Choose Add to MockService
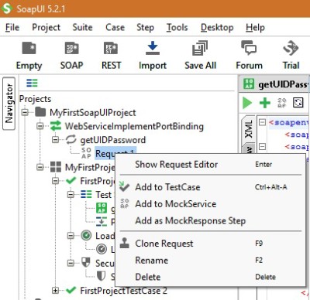Viewport: 310px width, 300px height. click(210, 204)
